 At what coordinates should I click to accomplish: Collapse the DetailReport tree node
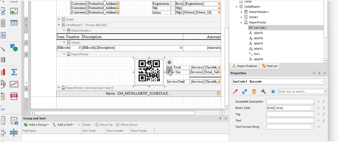coord(237,6)
